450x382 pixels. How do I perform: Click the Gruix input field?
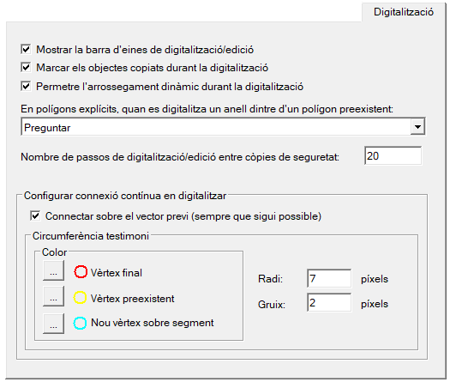[329, 302]
